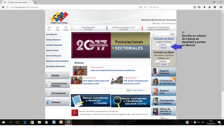
Task: Click the Contrataciones Públicas button
Action: point(58,85)
